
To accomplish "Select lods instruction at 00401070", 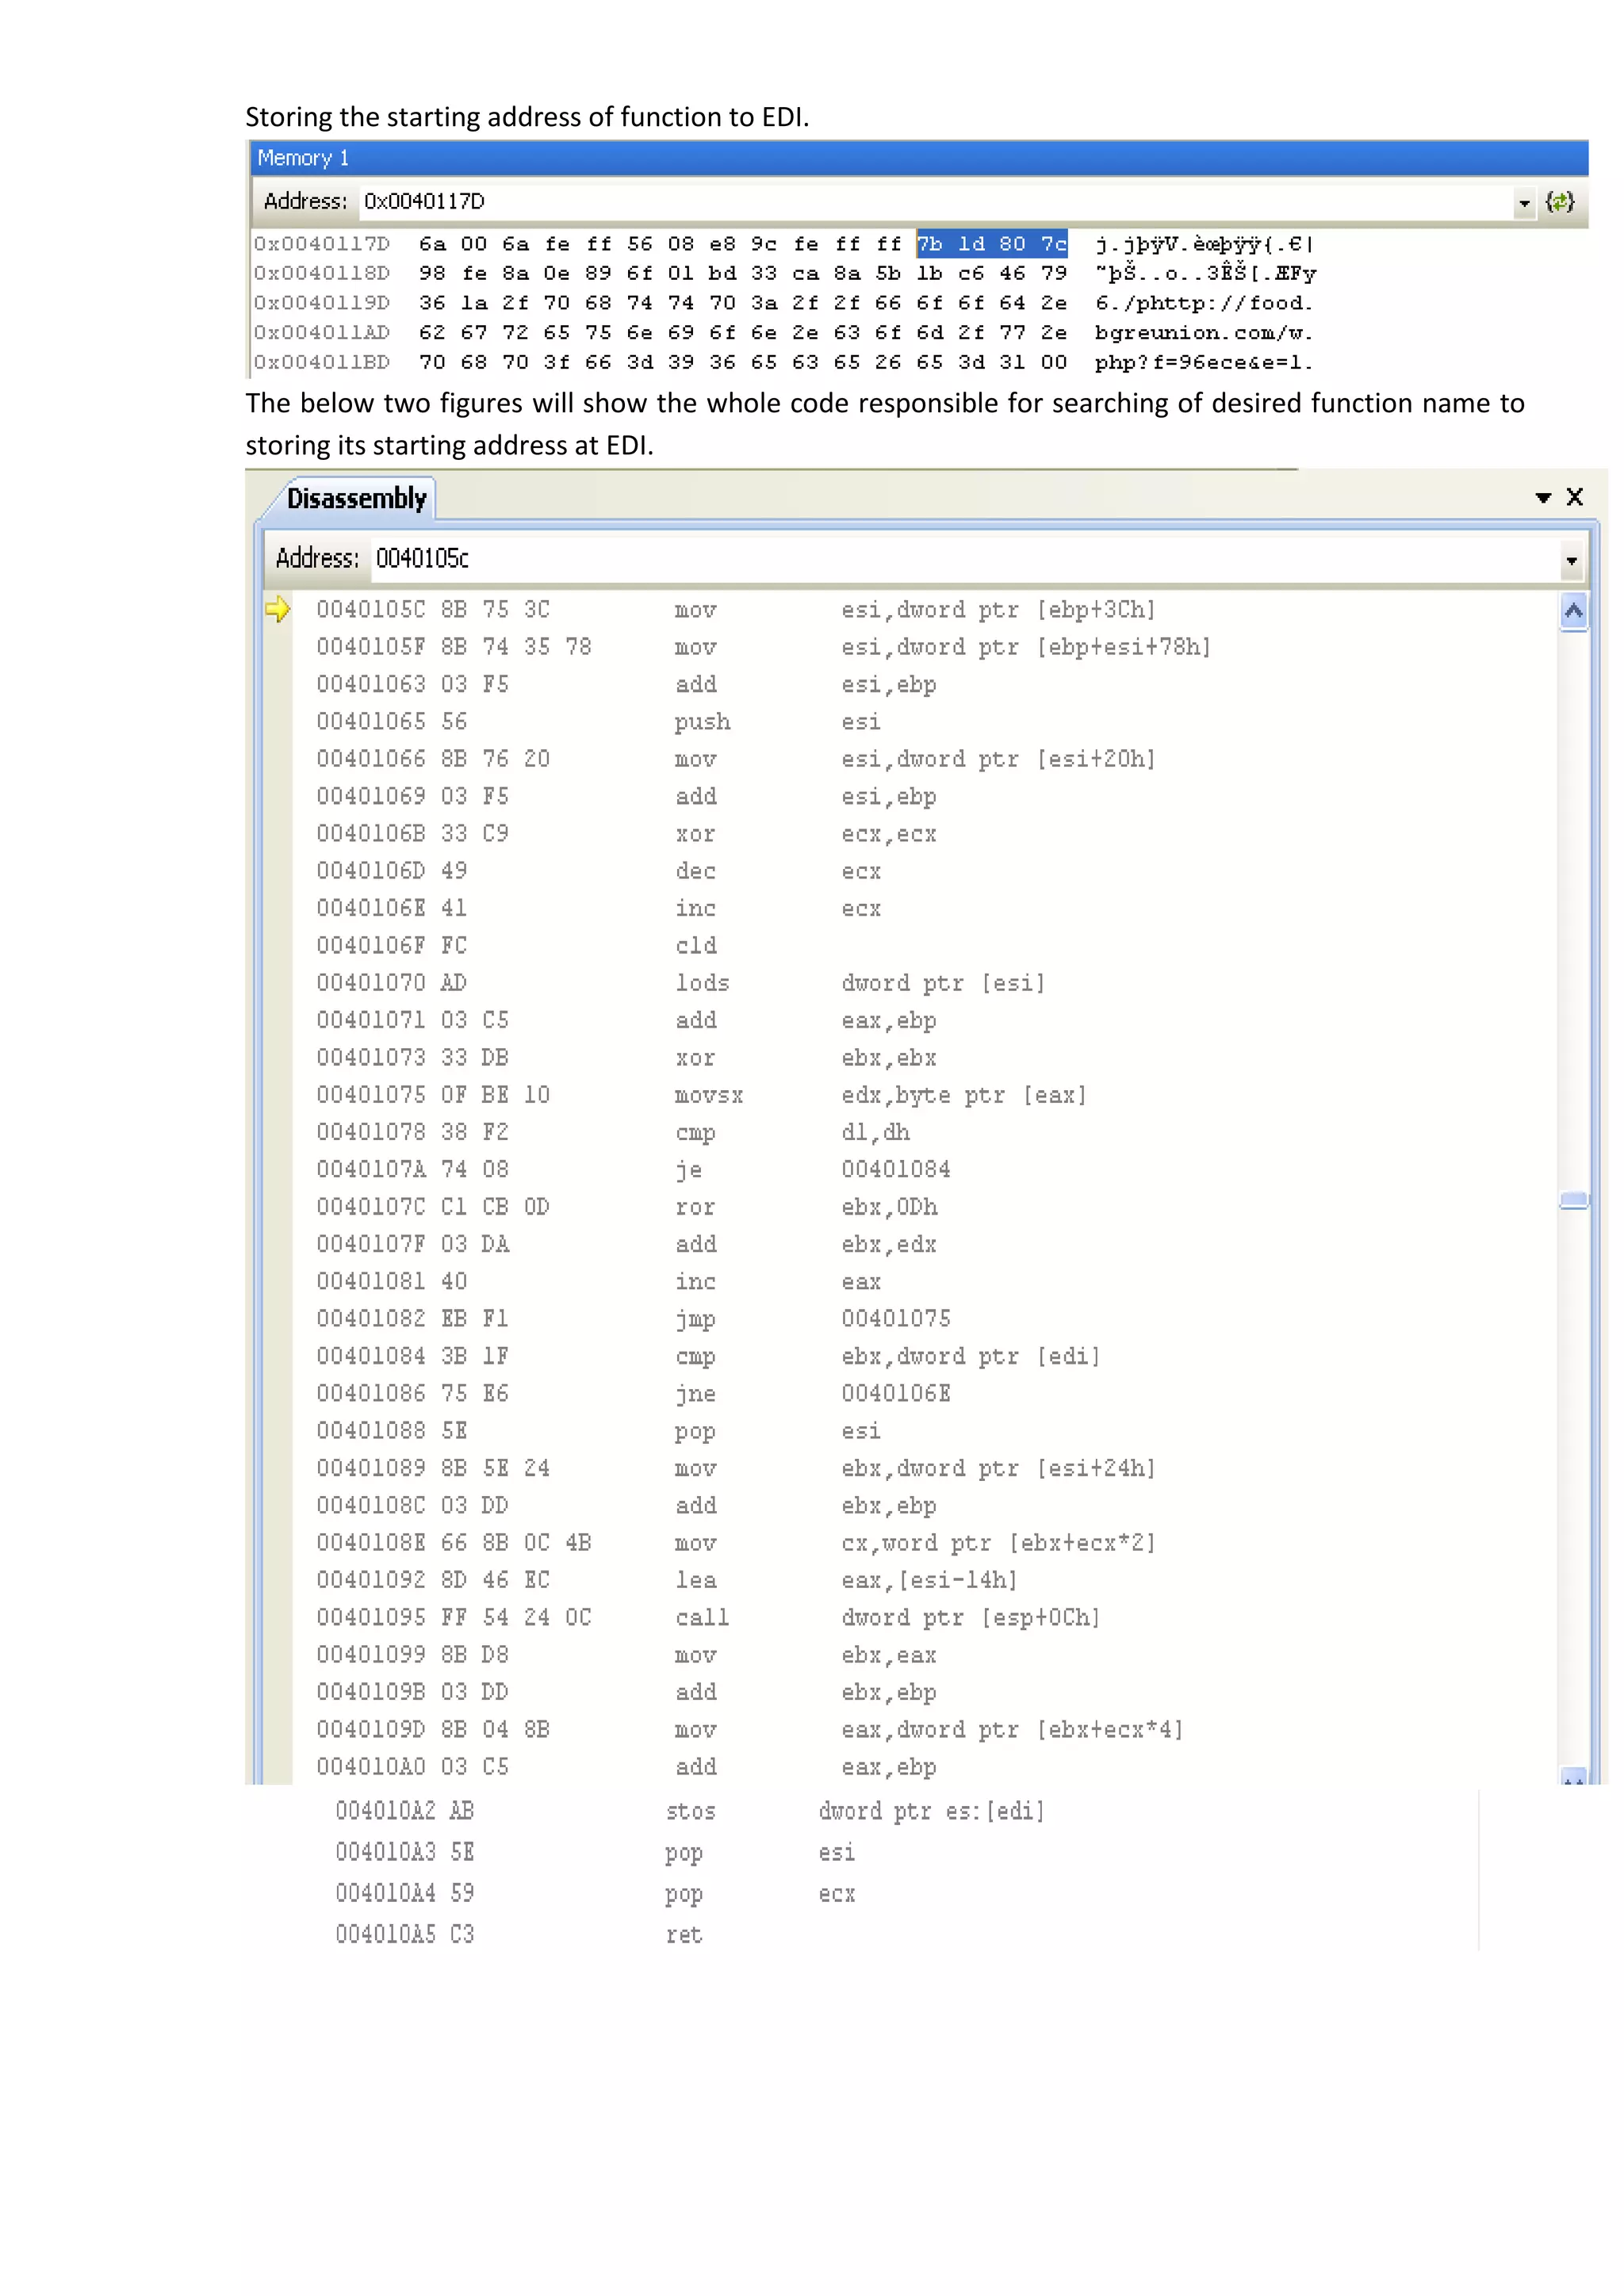I will coord(680,983).
